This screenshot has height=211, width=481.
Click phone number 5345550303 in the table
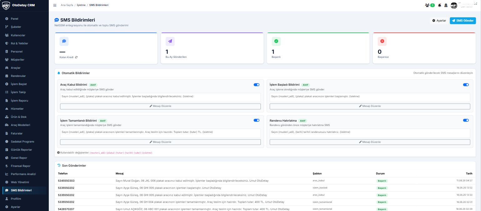point(66,181)
